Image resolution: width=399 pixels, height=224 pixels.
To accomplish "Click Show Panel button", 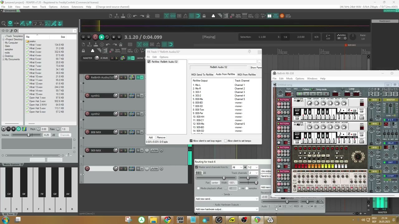I will (256, 68).
